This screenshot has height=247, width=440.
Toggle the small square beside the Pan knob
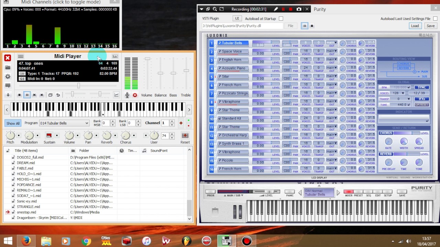pyautogui.click(x=97, y=136)
